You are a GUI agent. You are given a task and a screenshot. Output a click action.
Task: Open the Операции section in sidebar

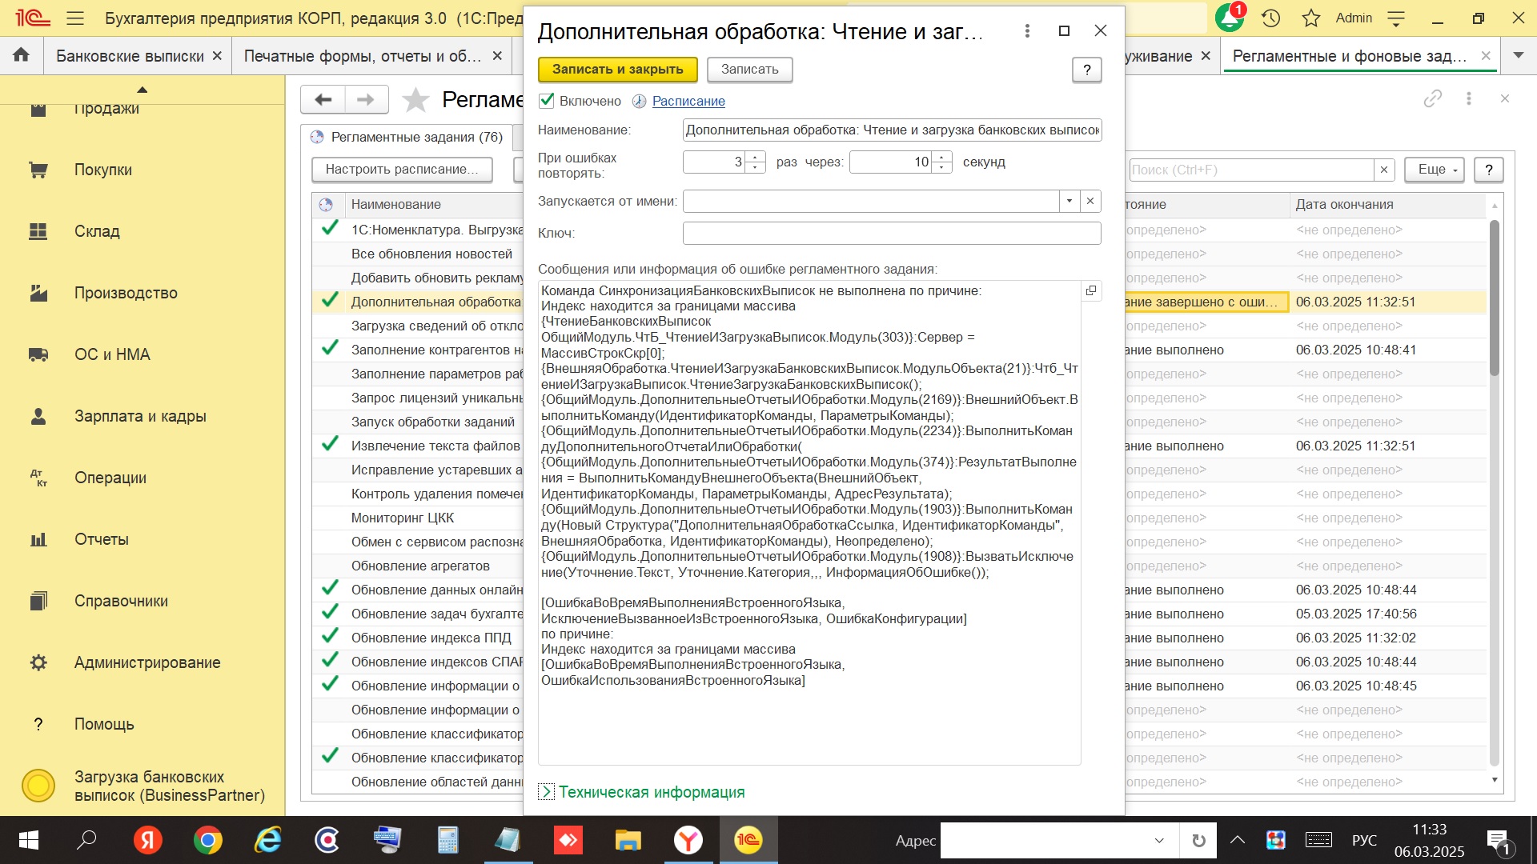click(x=110, y=478)
